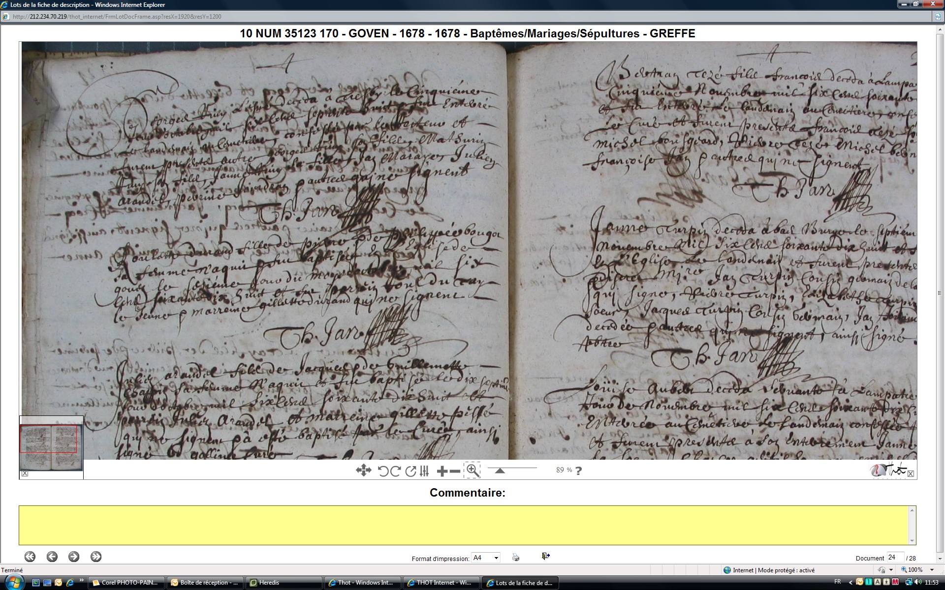945x590 pixels.
Task: Select the pan/move image tool
Action: point(363,471)
